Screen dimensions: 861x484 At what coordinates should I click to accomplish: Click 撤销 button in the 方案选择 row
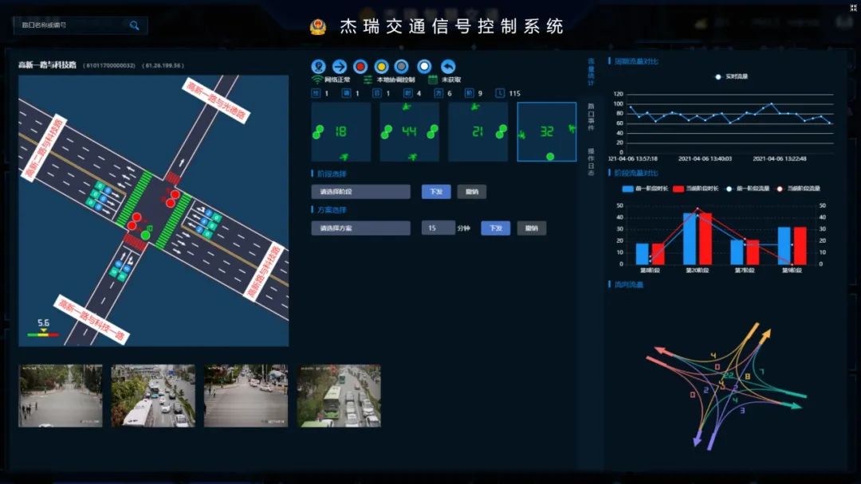531,228
